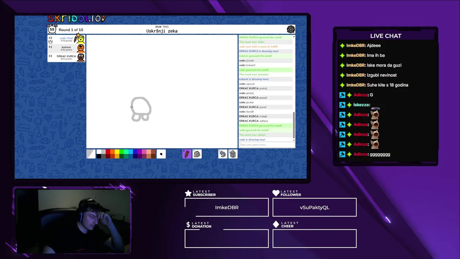Open the settings gear in the game header
The width and height of the screenshot is (460, 259).
pyautogui.click(x=291, y=29)
